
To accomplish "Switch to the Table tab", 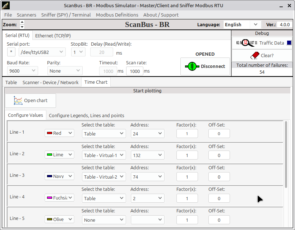I will [11, 82].
